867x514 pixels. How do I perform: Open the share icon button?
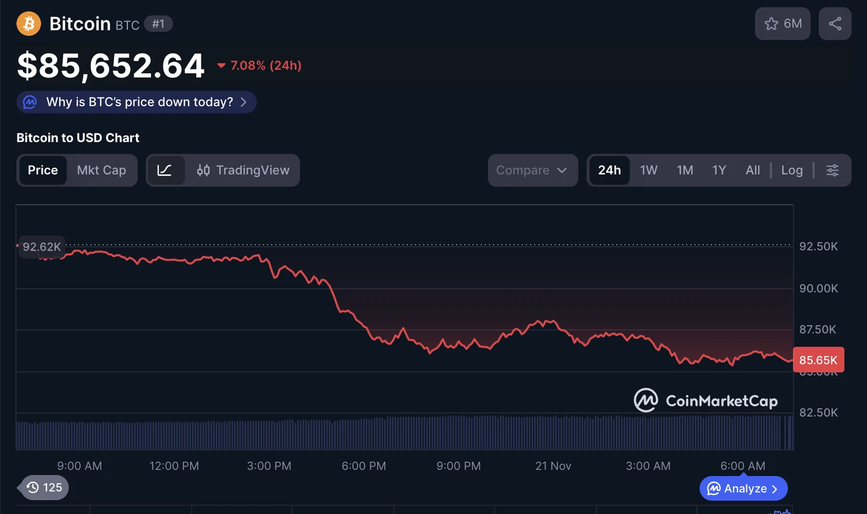click(x=835, y=24)
